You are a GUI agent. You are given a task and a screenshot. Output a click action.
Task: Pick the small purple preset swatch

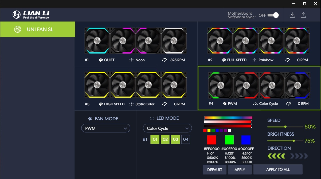pos(225,130)
